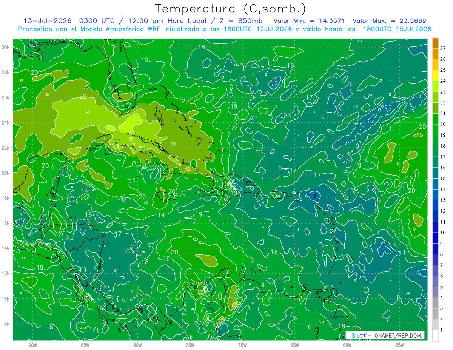
Task: Click legend value "24" on color bar
Action: [443, 81]
